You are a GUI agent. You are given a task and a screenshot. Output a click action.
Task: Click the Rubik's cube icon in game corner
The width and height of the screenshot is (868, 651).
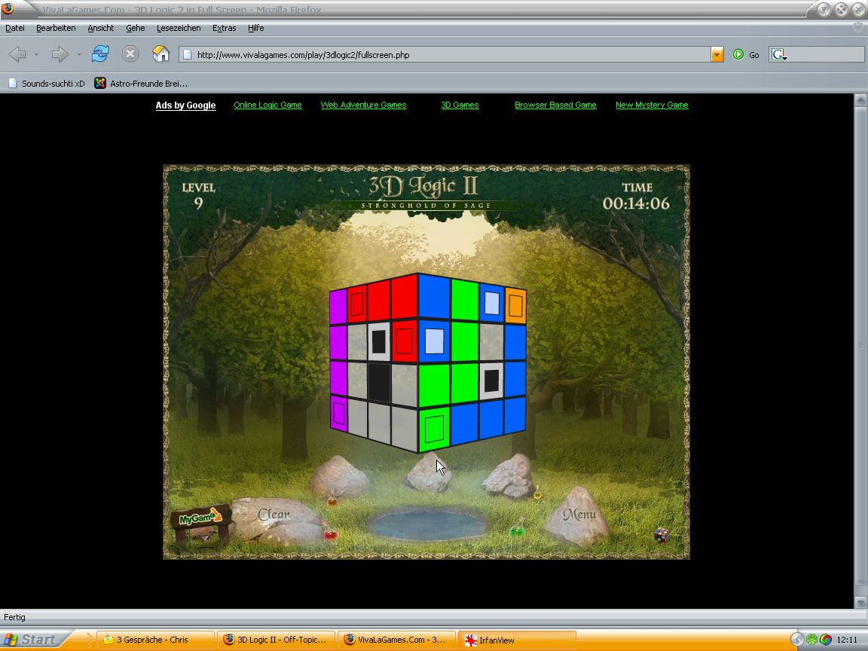[662, 534]
